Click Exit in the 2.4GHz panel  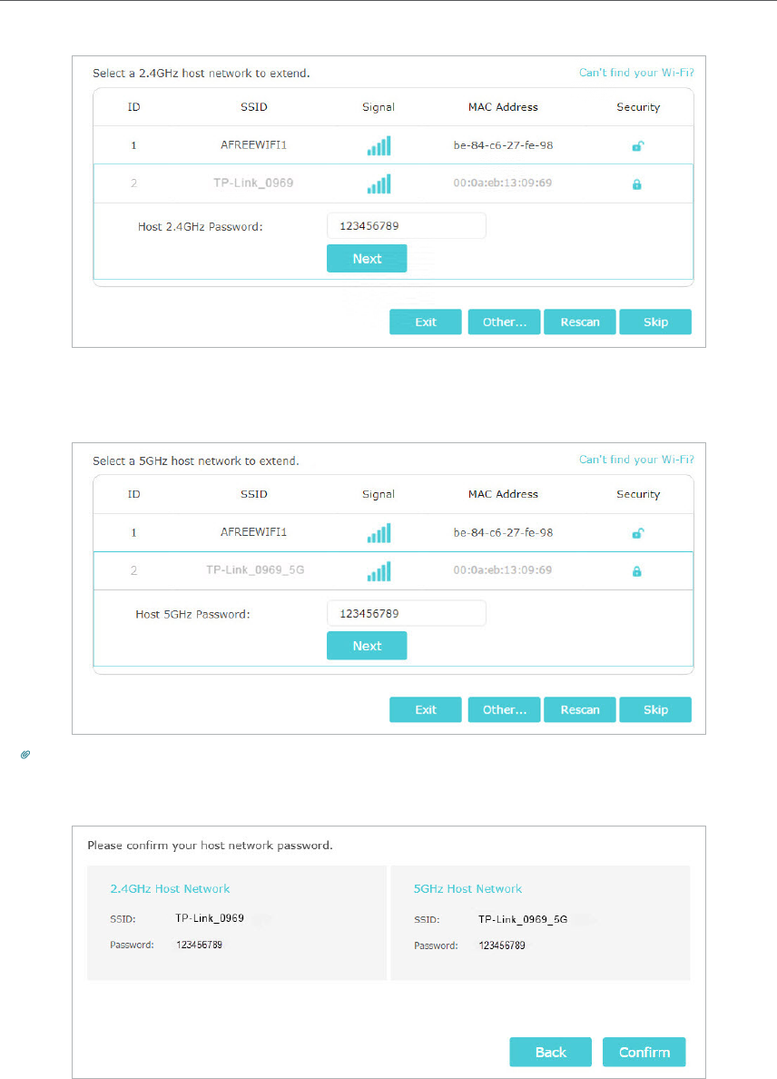click(426, 322)
